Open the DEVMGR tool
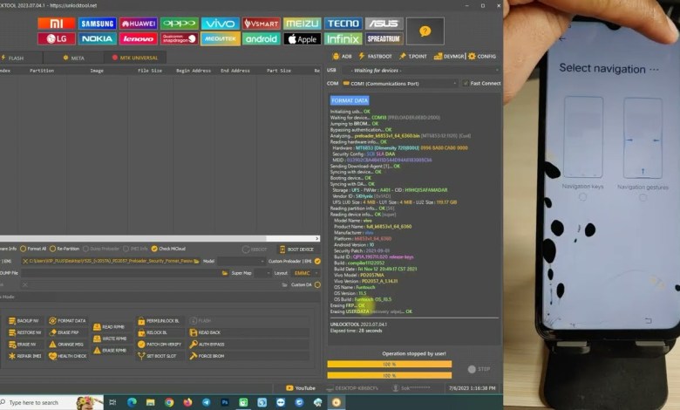 449,57
